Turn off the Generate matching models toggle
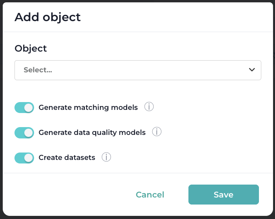Viewport: 275px width, 219px height. pyautogui.click(x=24, y=108)
